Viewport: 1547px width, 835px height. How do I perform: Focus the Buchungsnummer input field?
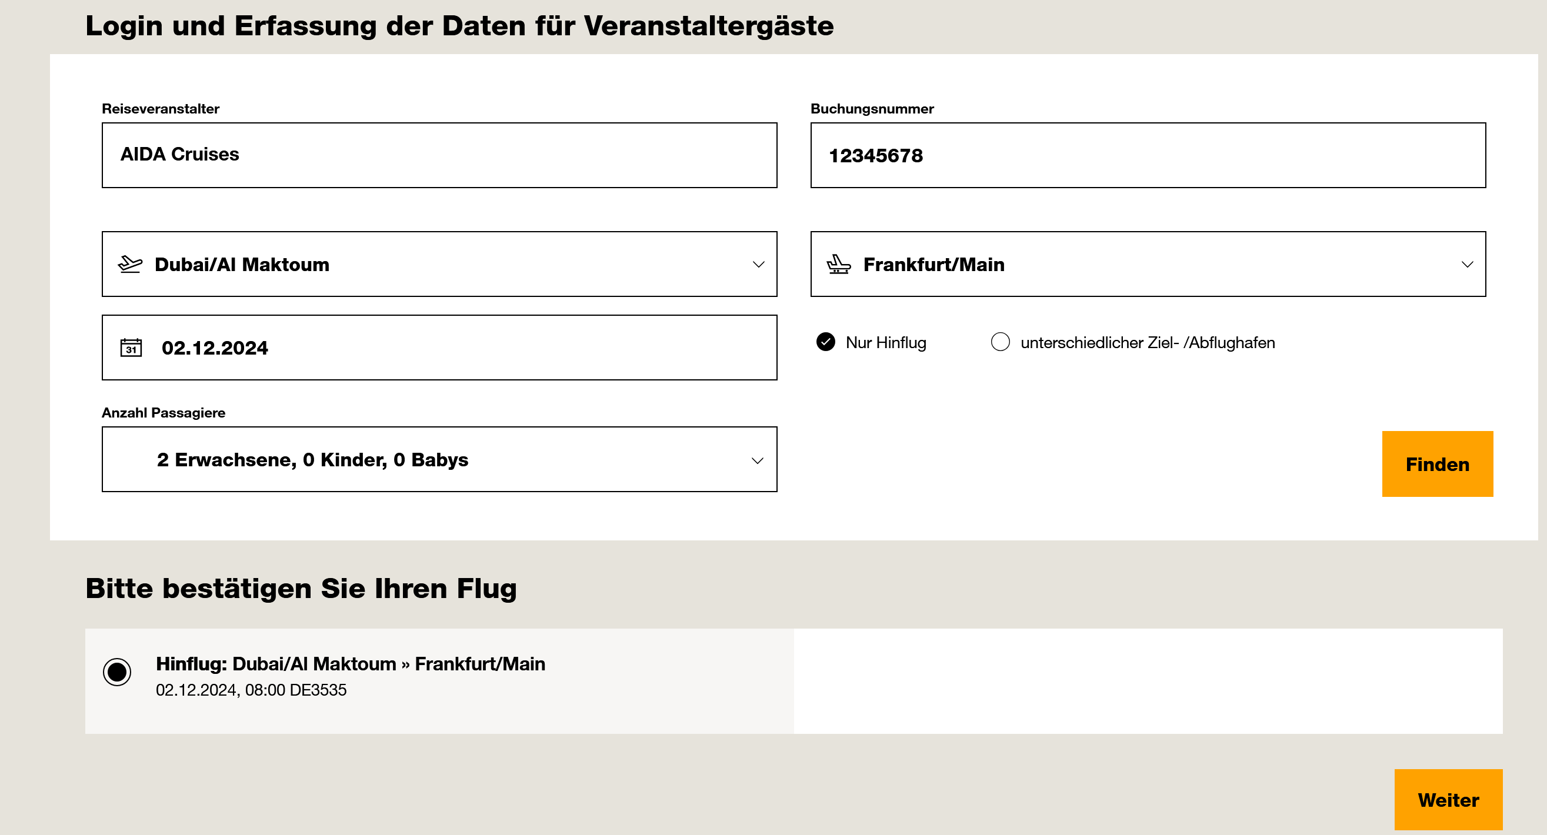click(x=1148, y=155)
